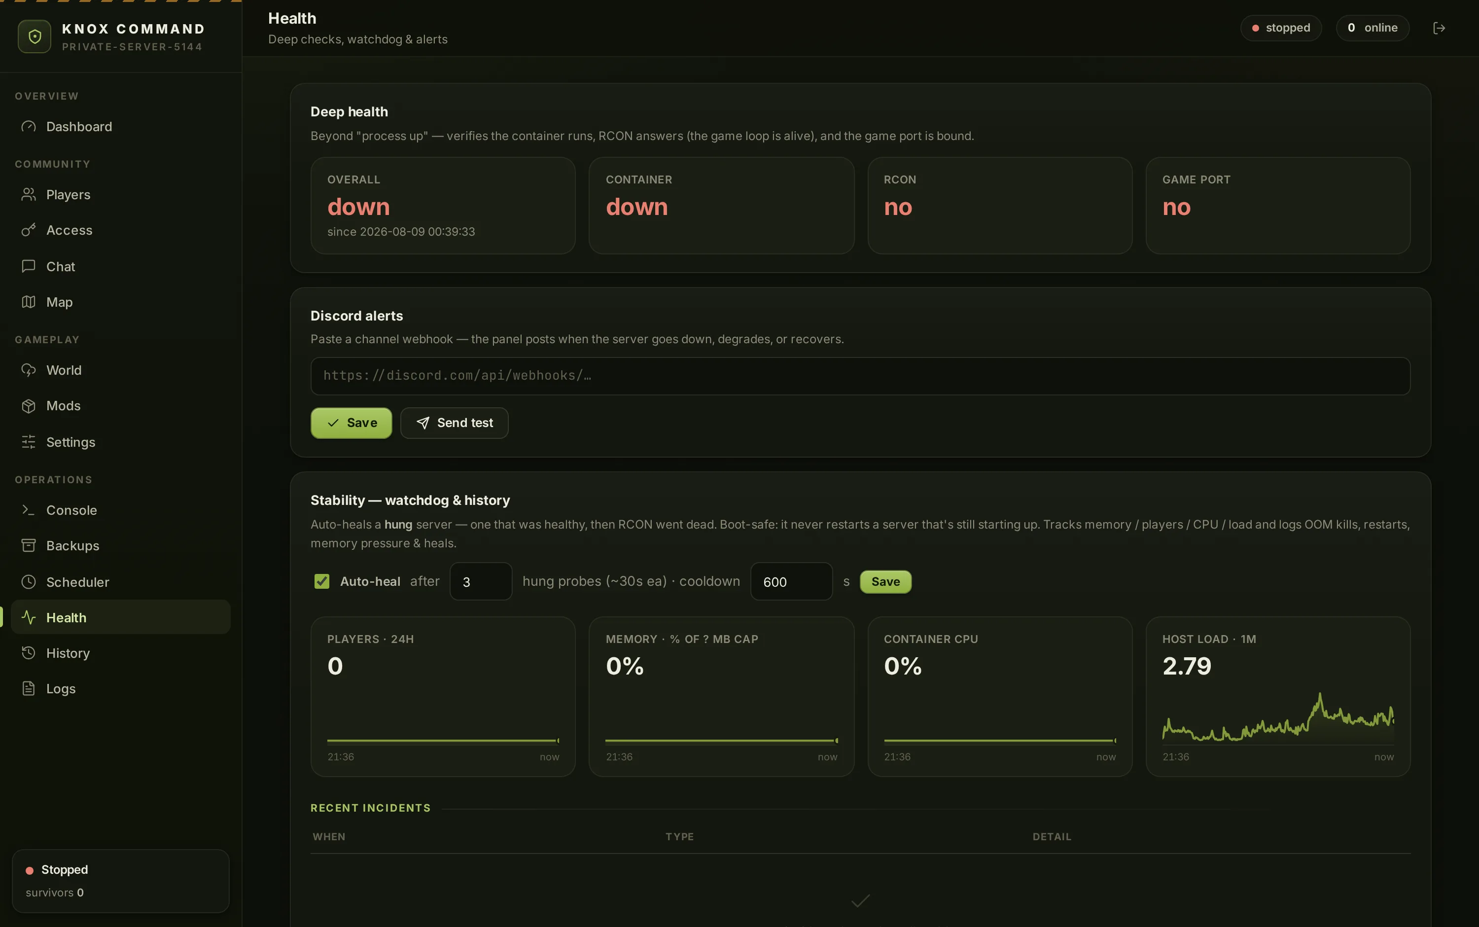Click the Access key icon
Screen dimensions: 1479x927
click(28, 230)
